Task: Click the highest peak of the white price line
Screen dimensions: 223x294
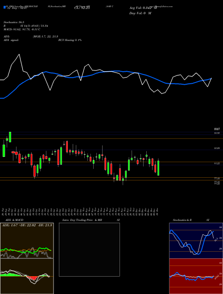Action: click(19, 54)
